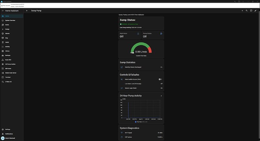Click the Low Water Level row
260x141 pixels.
141,84
